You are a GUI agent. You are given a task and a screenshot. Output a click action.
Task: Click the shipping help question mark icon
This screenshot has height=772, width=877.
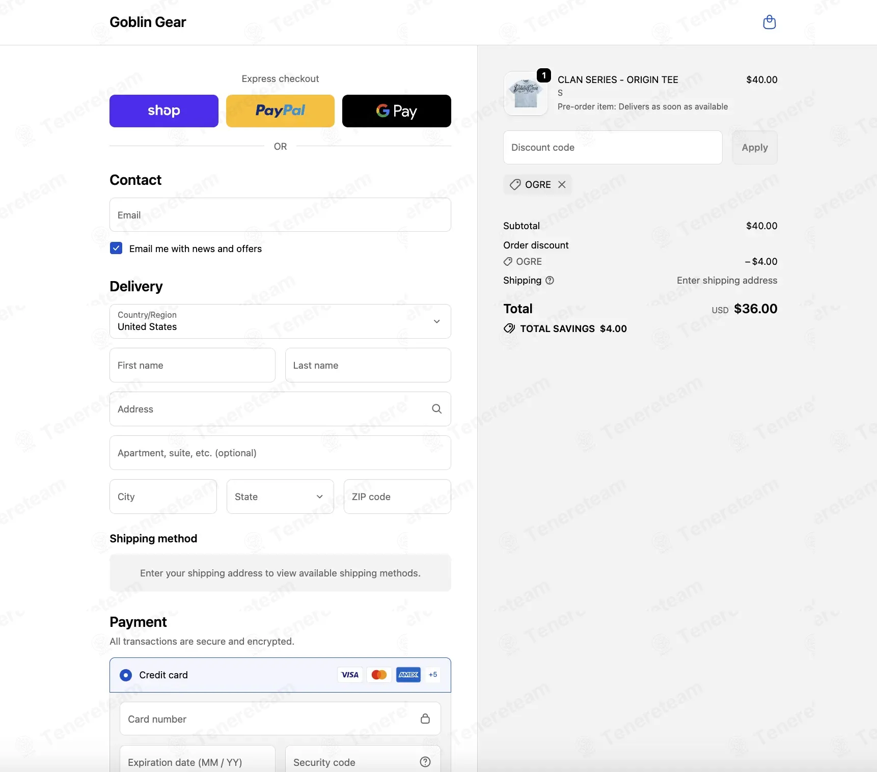550,280
